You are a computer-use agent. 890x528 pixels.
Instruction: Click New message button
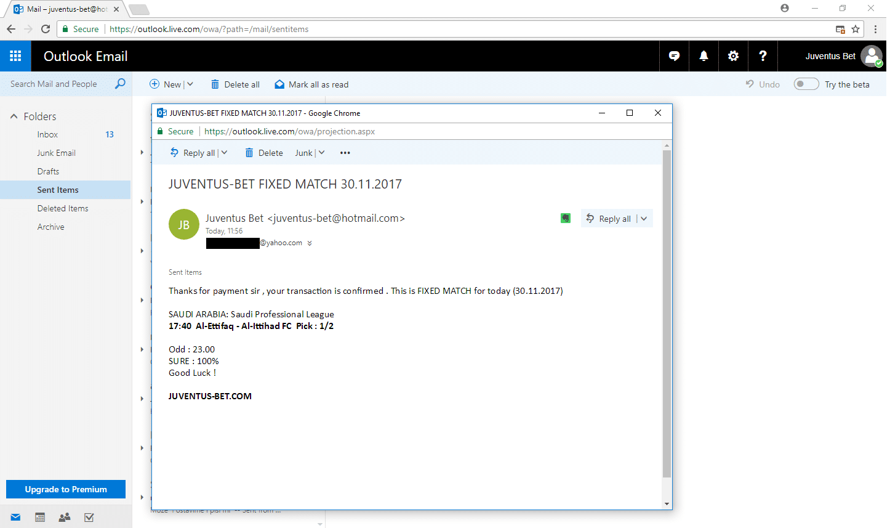(x=166, y=84)
